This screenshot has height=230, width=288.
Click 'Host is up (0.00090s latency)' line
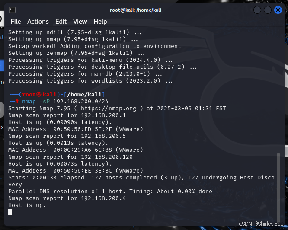[x=60, y=122]
